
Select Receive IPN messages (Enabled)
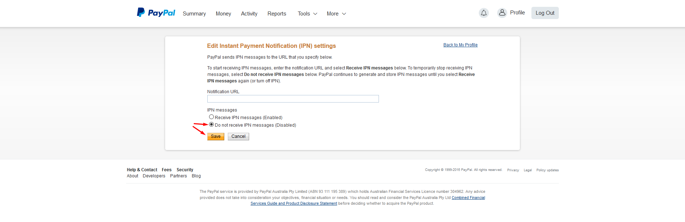[212, 117]
